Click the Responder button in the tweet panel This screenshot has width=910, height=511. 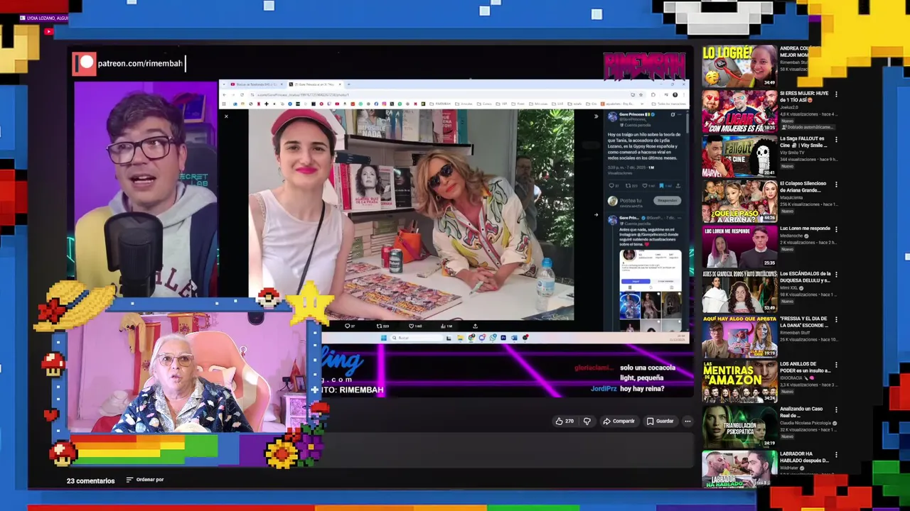click(667, 200)
